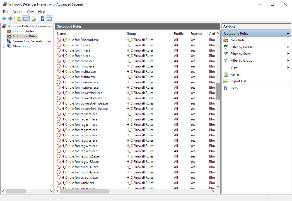Screen dimensions: 292x201
Task: Click Export List... action
Action: [x=240, y=81]
